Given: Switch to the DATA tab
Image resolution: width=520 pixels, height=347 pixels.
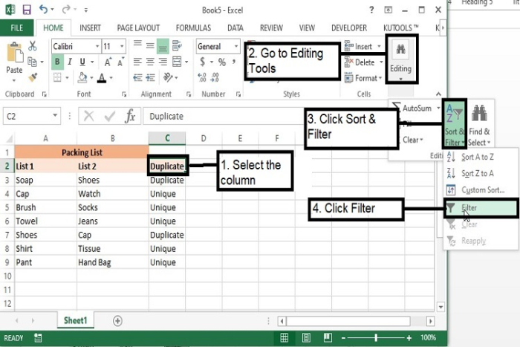Looking at the screenshot, I should click(x=235, y=28).
